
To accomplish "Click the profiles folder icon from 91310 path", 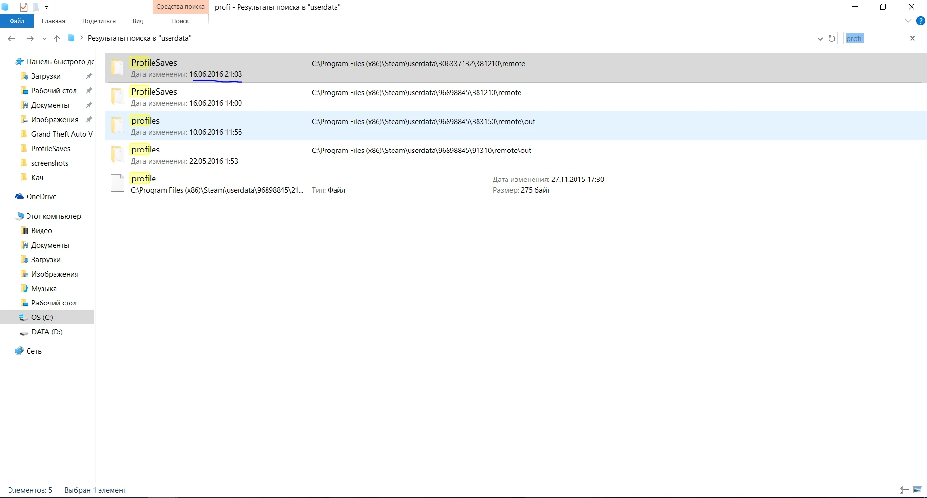I will coord(117,154).
